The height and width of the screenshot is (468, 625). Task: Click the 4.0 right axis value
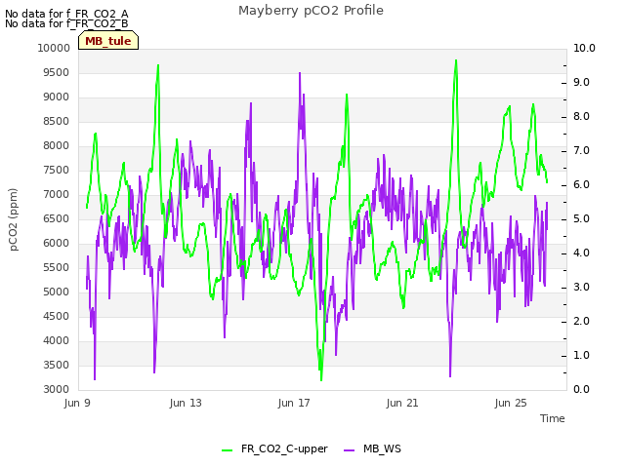click(581, 253)
